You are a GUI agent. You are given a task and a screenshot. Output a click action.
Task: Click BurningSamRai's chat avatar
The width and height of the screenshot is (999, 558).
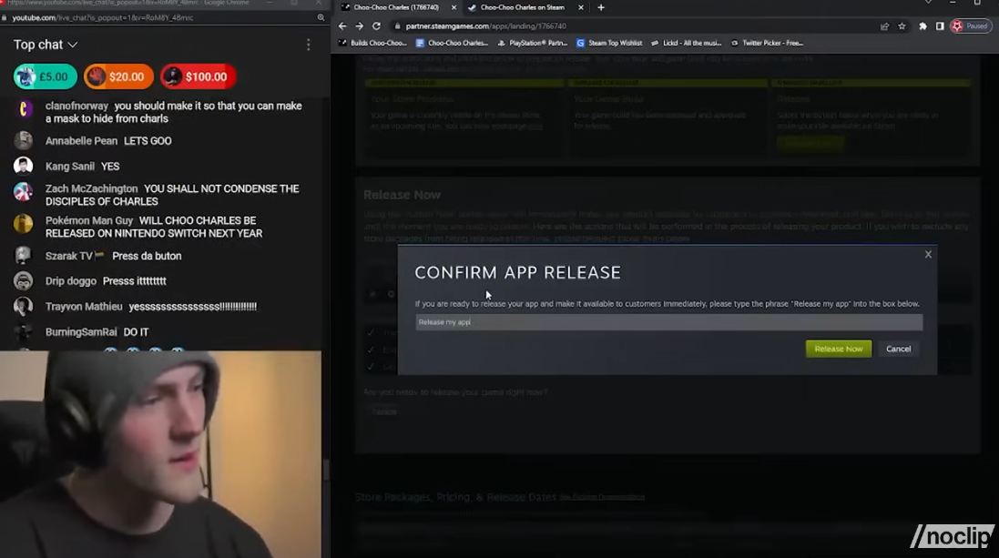23,331
